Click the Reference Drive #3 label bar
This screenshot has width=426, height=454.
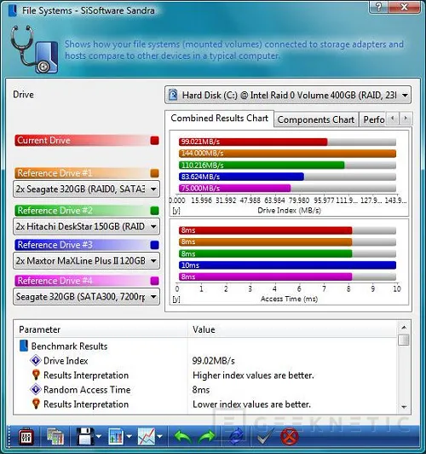coord(87,245)
